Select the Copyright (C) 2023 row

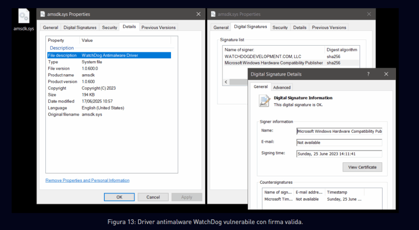click(109, 88)
